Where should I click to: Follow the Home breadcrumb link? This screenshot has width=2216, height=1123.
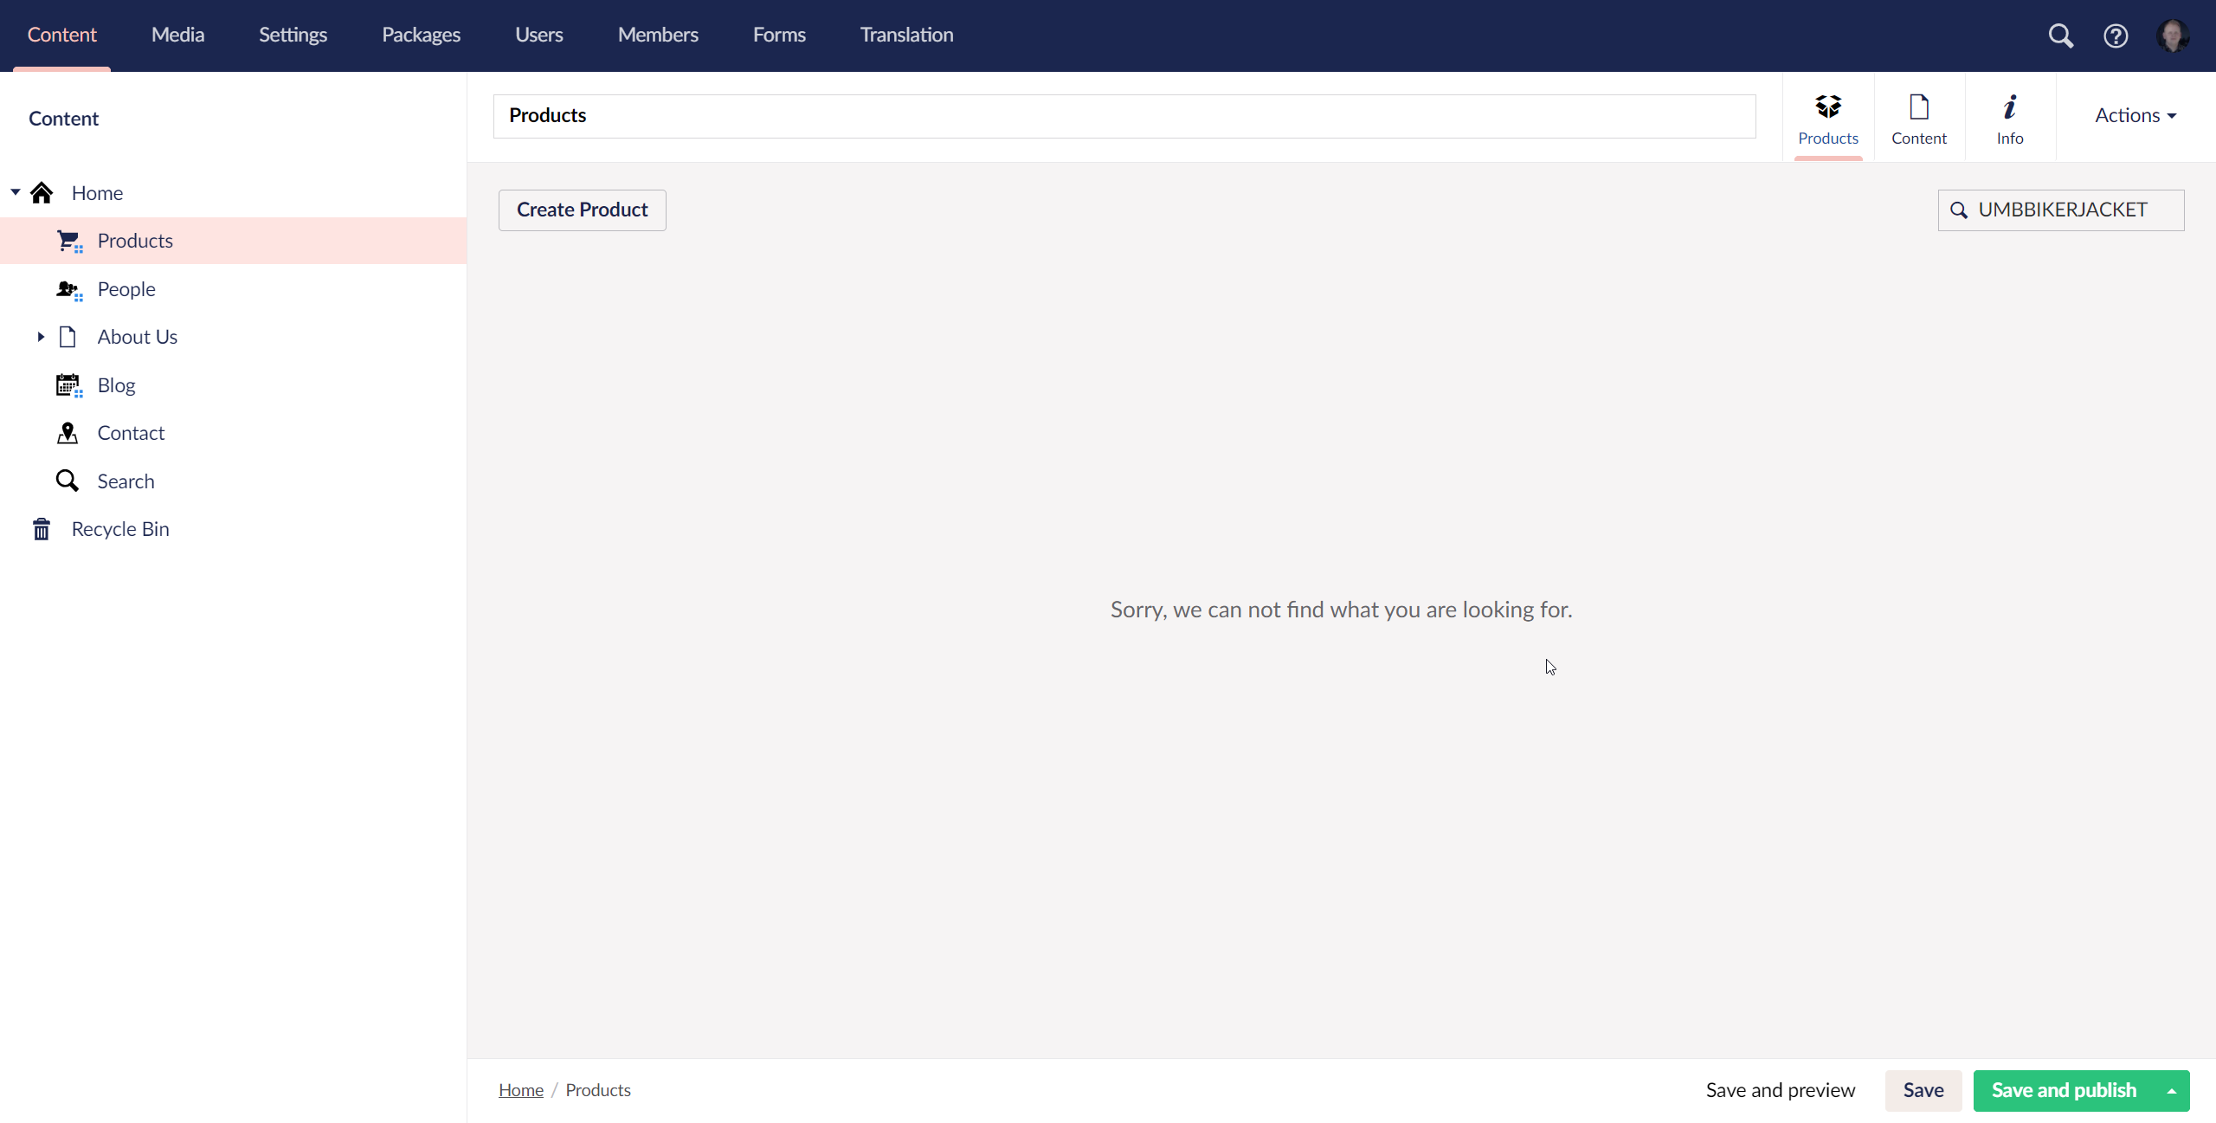tap(520, 1089)
